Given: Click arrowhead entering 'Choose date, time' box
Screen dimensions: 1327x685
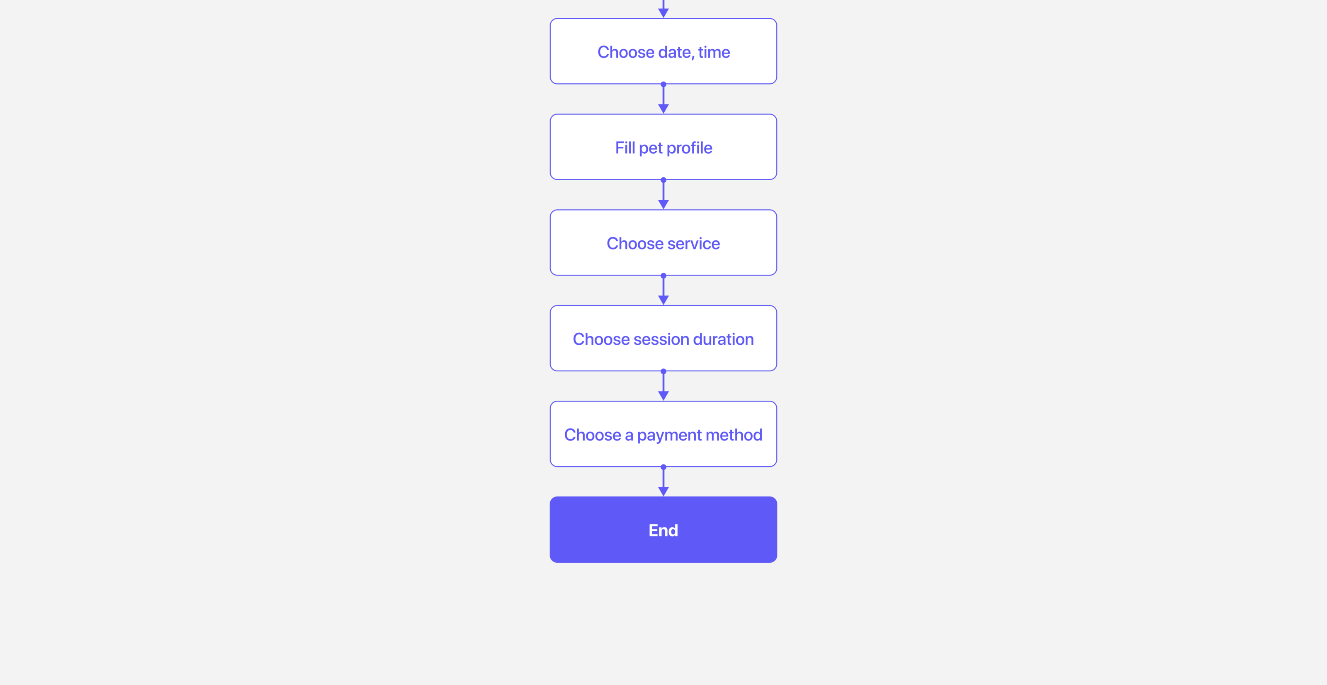Looking at the screenshot, I should click(x=663, y=13).
